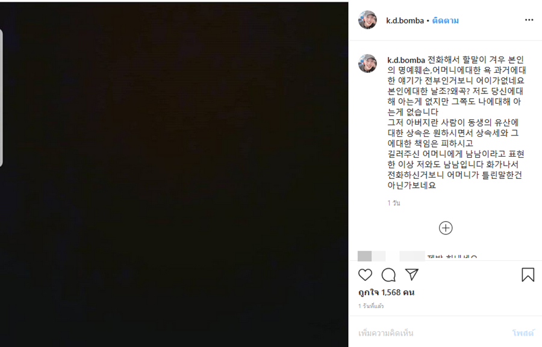This screenshot has height=347, width=542.
Task: Save the post with the bookmark icon
Action: [528, 275]
